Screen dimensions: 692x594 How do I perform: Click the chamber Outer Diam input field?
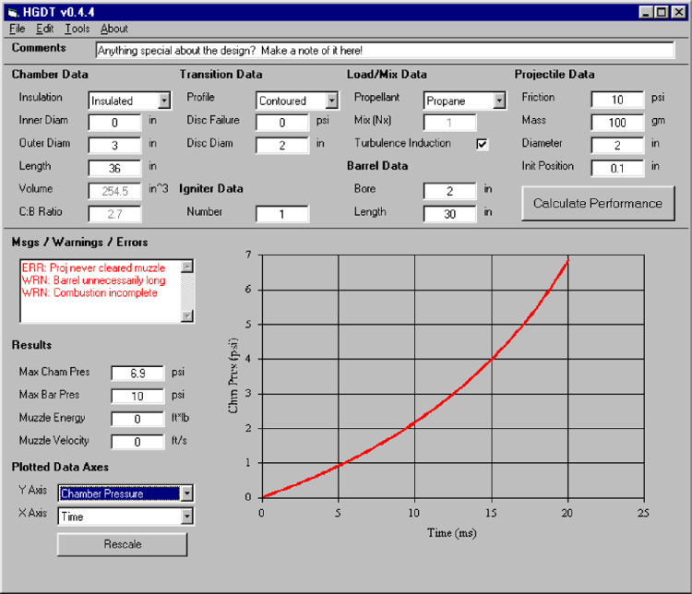(115, 145)
